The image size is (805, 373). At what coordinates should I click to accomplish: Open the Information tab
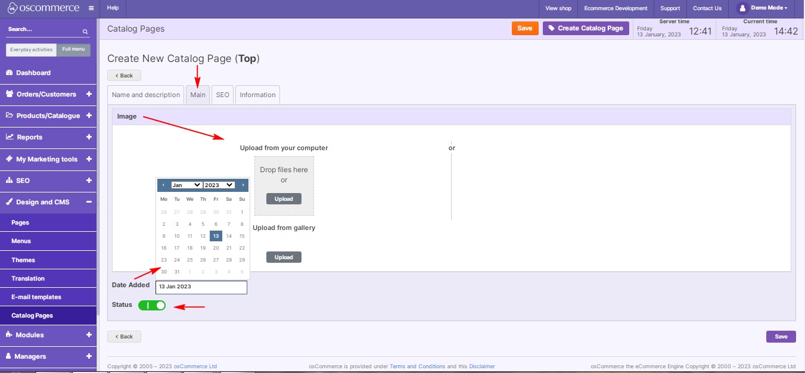coord(257,95)
